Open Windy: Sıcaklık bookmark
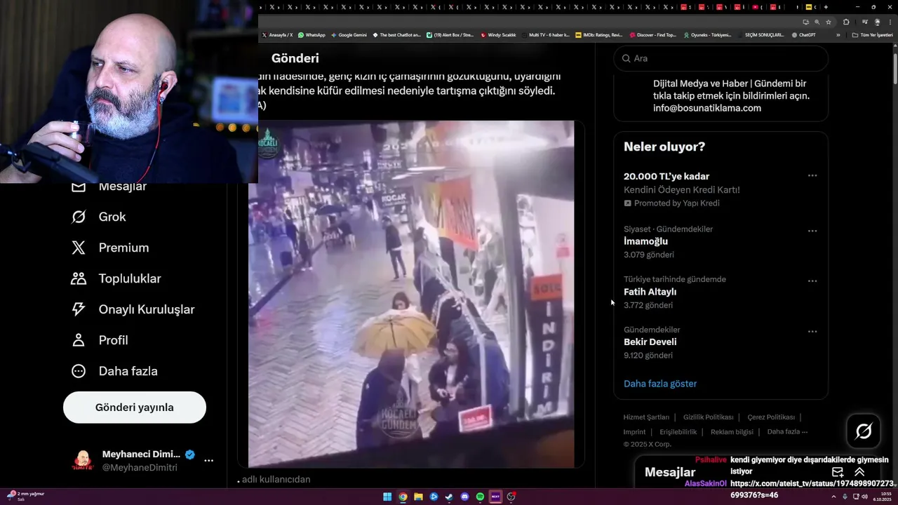 click(x=498, y=34)
